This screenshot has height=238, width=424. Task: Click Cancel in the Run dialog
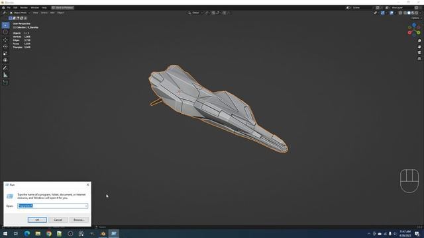click(58, 220)
